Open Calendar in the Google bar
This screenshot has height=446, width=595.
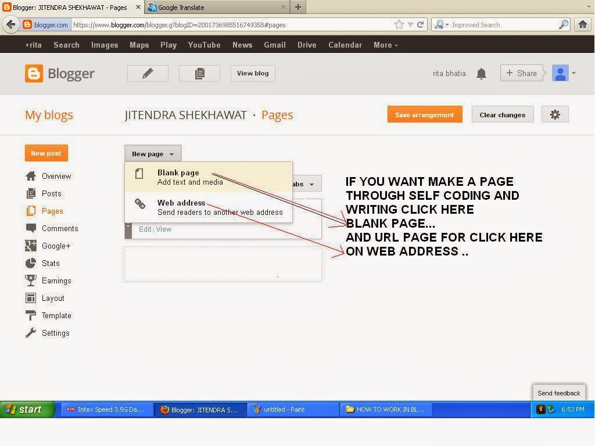point(345,45)
